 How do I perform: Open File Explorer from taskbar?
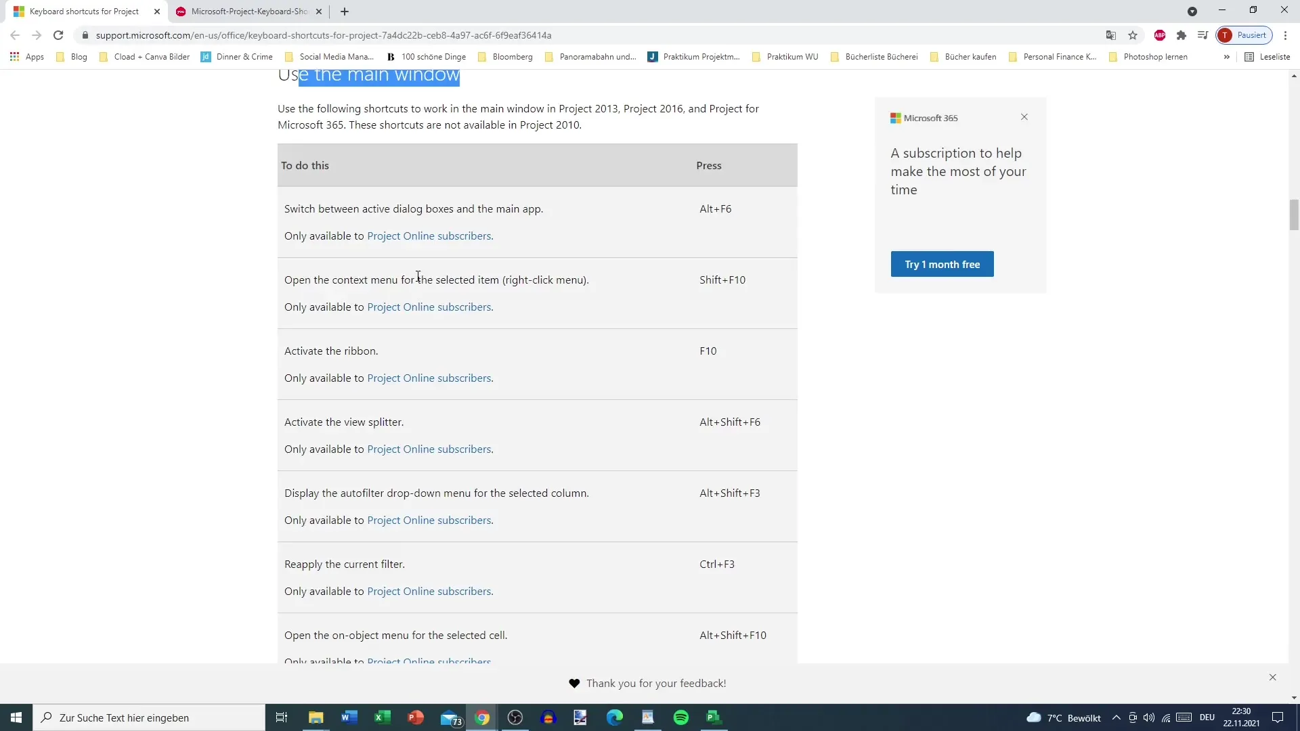click(x=316, y=717)
